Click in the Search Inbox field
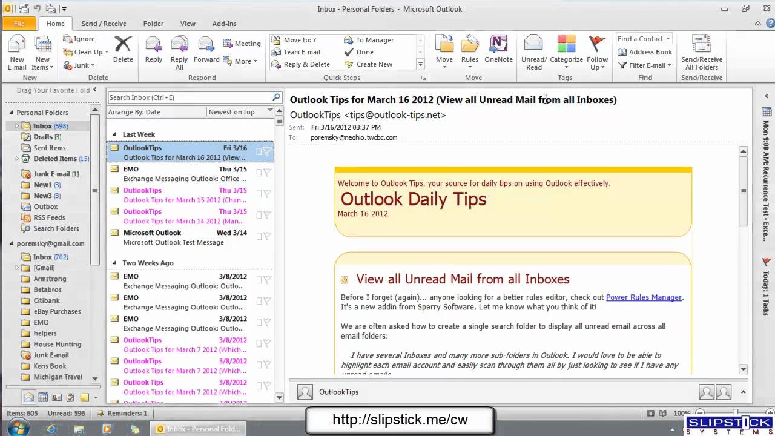775x436 pixels. 189,97
